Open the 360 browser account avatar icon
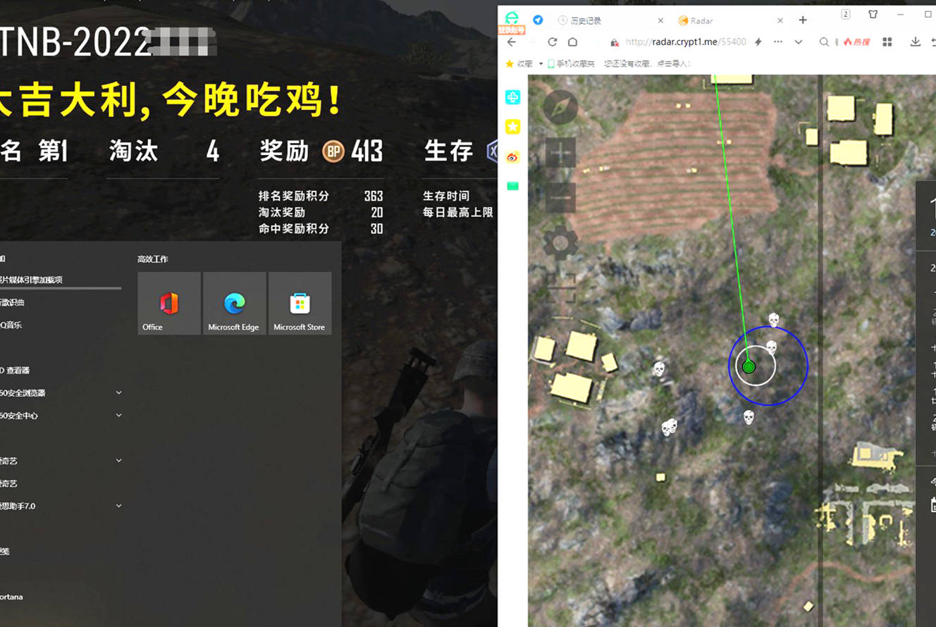936x627 pixels. click(512, 21)
